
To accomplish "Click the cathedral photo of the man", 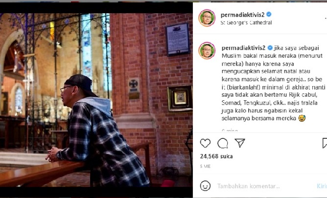I will pos(96,100).
